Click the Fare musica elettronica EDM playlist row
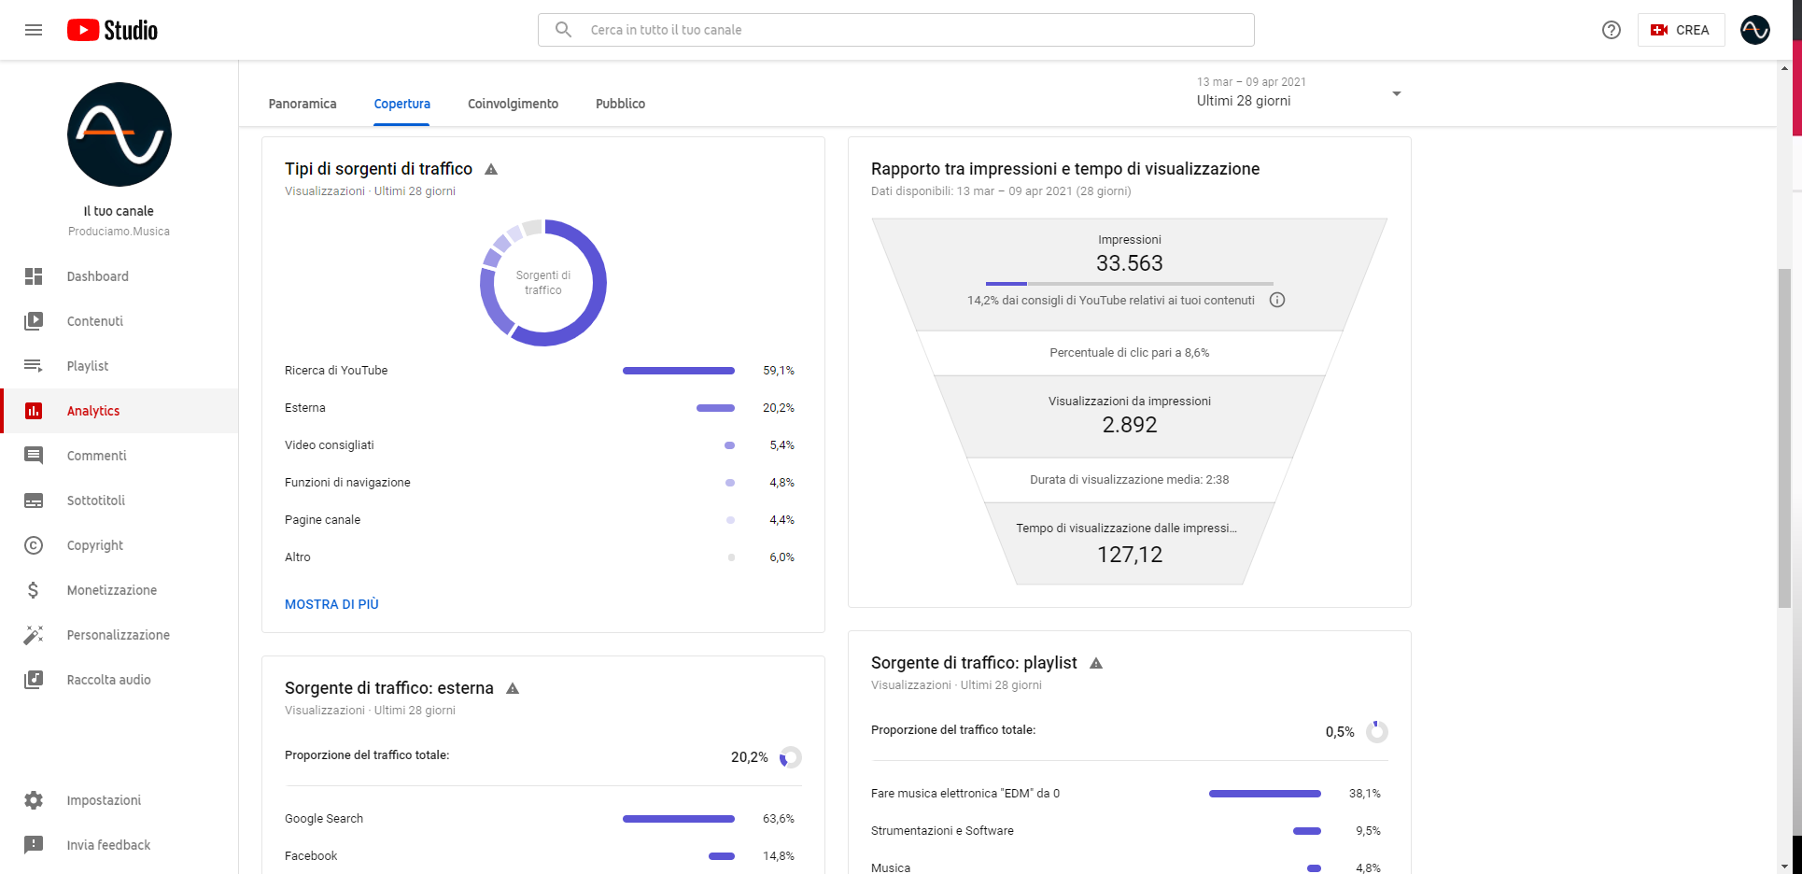Viewport: 1802px width, 874px height. coord(1129,794)
